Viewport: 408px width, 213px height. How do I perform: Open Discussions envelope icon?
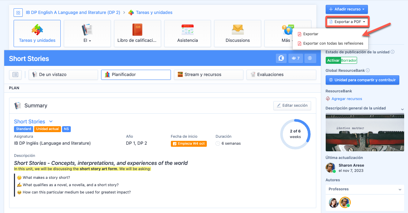click(237, 30)
